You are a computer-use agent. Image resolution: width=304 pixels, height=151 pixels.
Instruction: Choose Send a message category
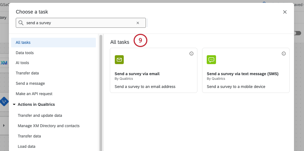click(x=30, y=83)
